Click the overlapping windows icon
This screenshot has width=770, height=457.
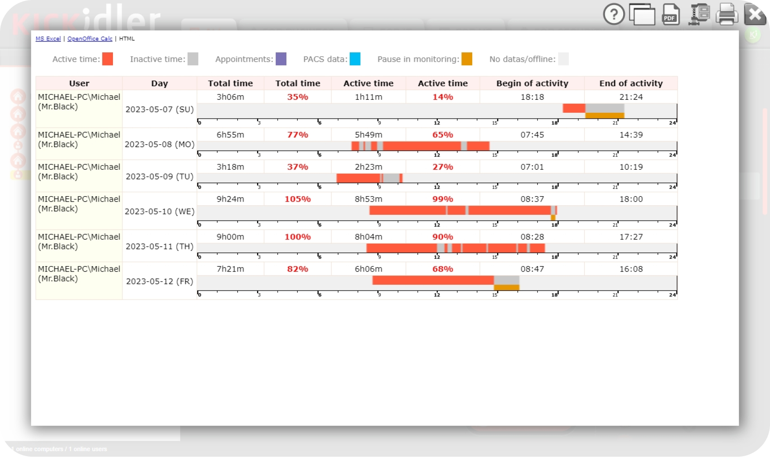[642, 14]
